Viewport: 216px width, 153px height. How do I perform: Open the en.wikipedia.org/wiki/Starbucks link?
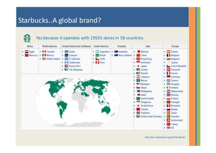point(165,137)
